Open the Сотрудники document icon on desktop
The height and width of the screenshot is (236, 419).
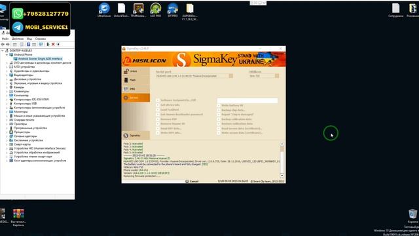click(x=395, y=10)
